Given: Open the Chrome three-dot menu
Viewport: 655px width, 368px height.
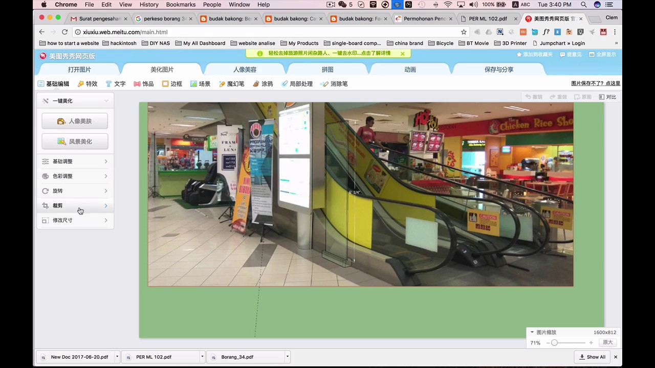Looking at the screenshot, I should point(616,32).
